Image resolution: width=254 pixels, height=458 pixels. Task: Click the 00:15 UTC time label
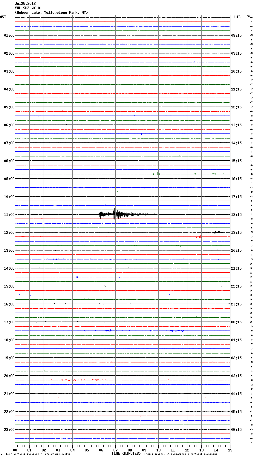tap(236, 322)
